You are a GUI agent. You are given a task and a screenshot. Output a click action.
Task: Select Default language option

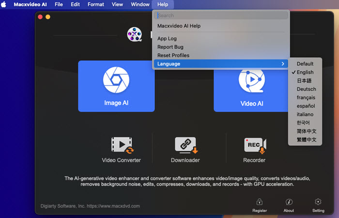click(x=305, y=64)
